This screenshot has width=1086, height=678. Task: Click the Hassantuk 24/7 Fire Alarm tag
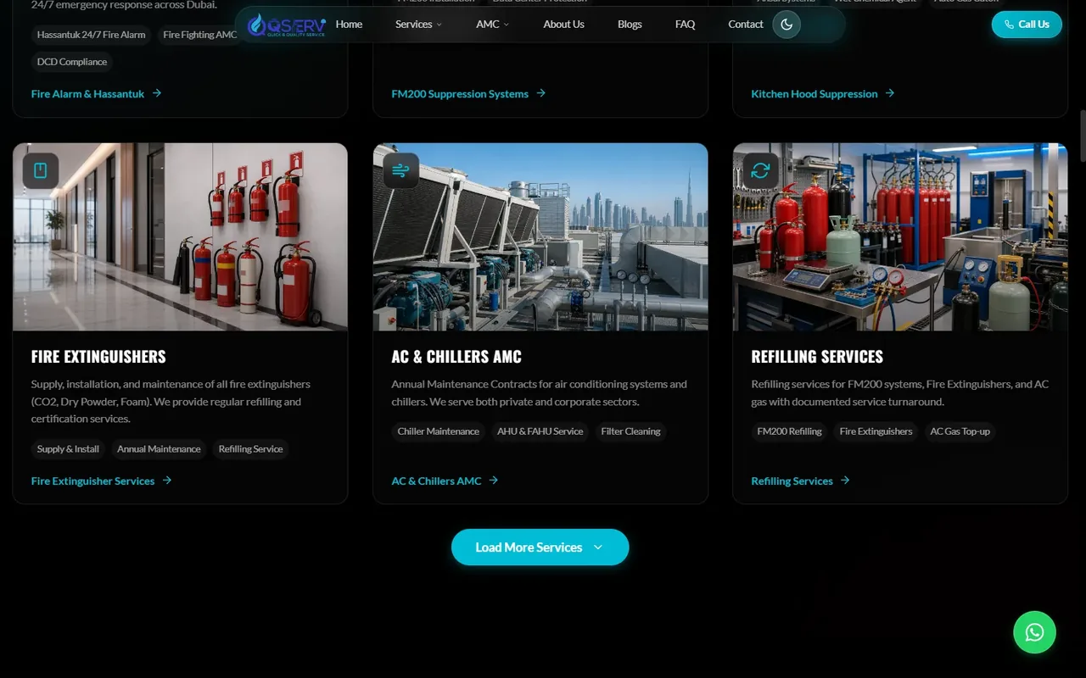pos(91,35)
